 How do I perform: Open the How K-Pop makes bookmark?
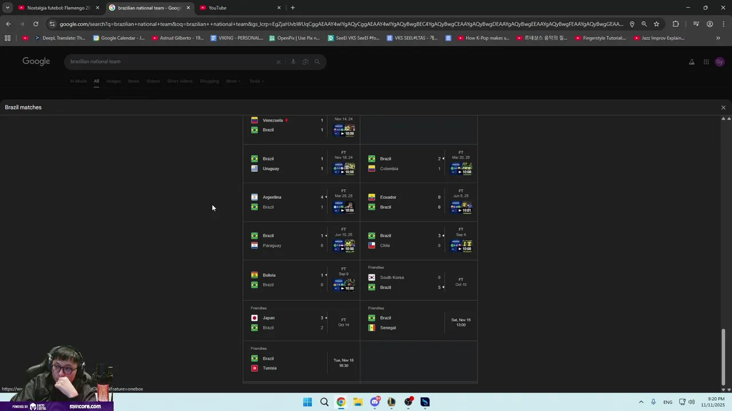(483, 38)
